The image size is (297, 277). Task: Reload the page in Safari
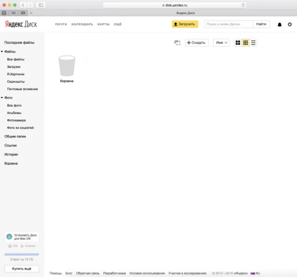tap(243, 5)
